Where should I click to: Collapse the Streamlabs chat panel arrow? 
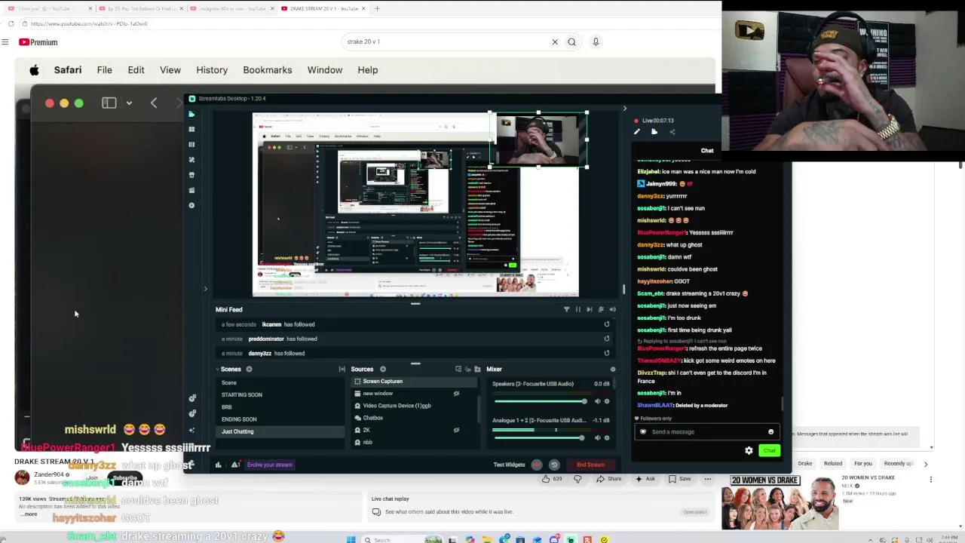click(x=624, y=109)
